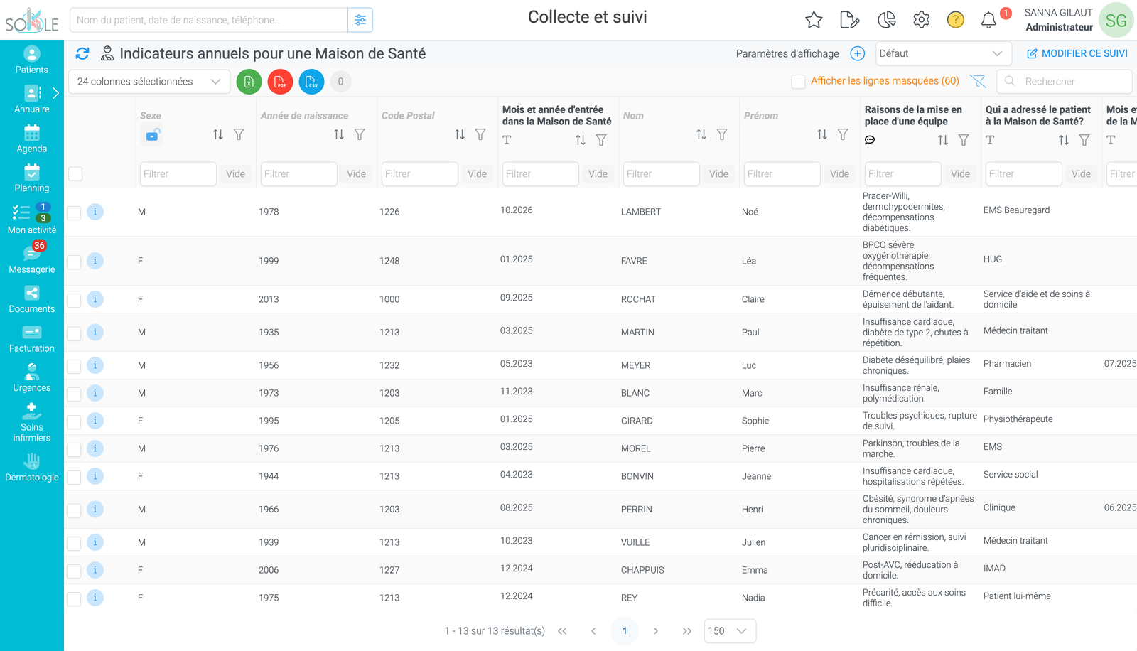The height and width of the screenshot is (651, 1137).
Task: Select the GIRARD row checkbox
Action: point(74,421)
